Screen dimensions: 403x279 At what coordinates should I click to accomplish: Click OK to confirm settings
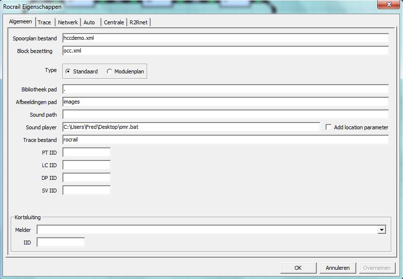coord(298,268)
